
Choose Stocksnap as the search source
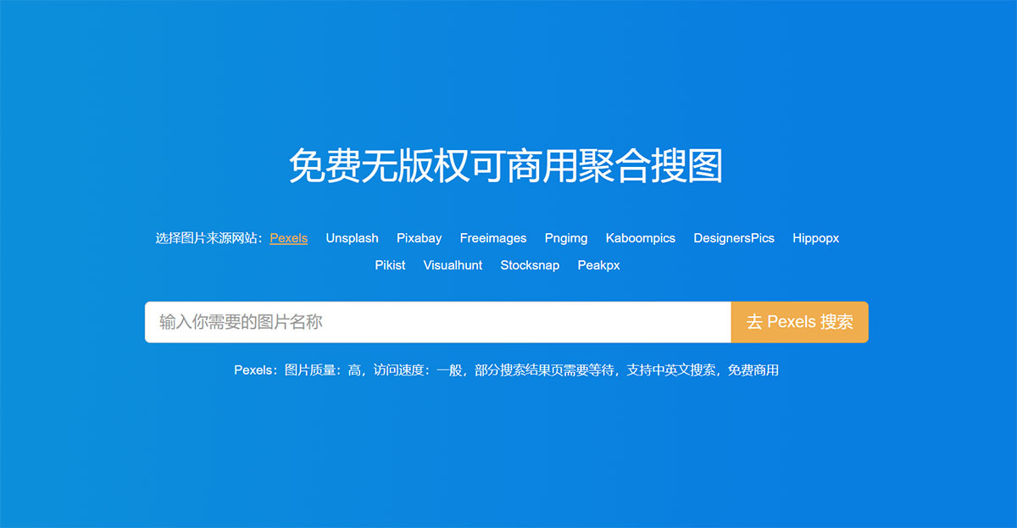[530, 265]
